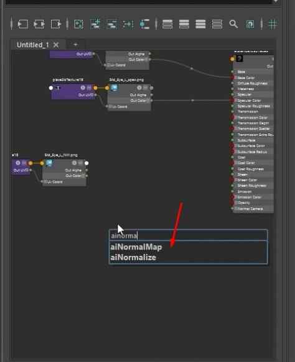Click Remove Selected Nodes from Graph icon

[x=112, y=24]
